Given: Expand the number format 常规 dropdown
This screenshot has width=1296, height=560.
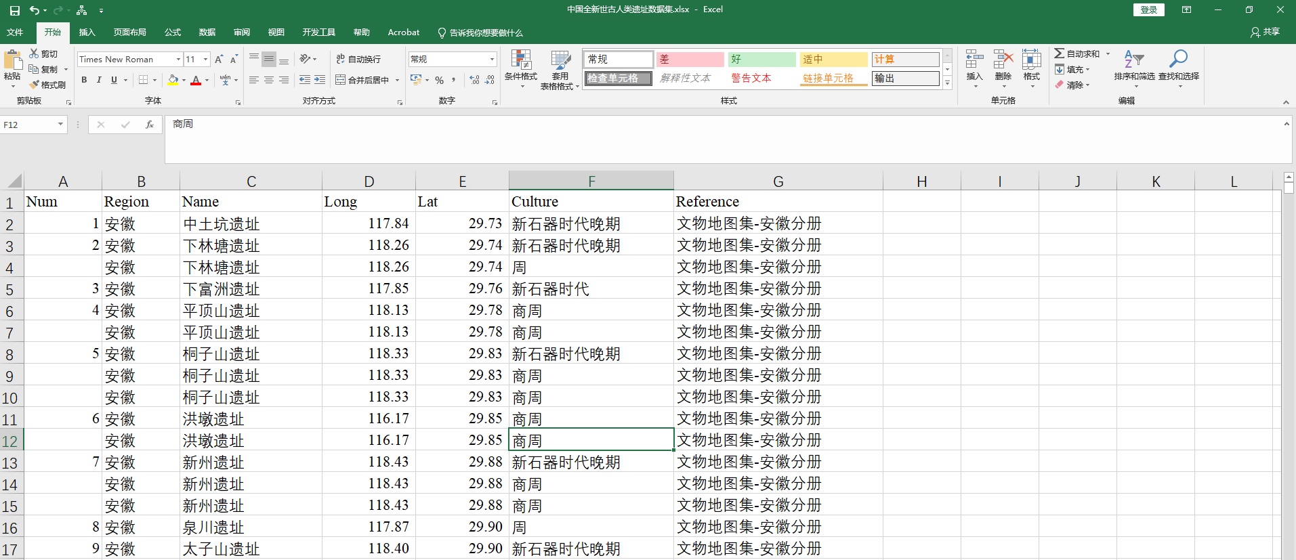Looking at the screenshot, I should click(x=492, y=60).
